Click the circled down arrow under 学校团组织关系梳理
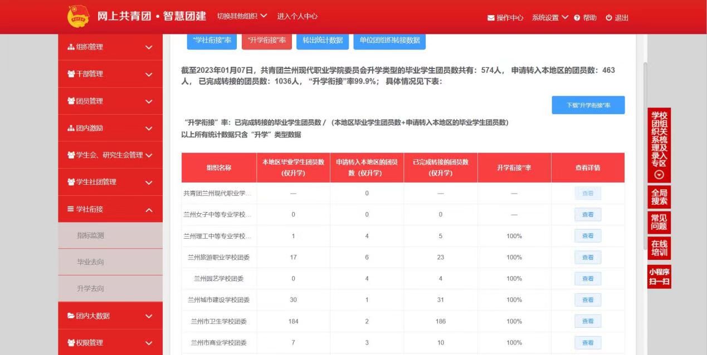This screenshot has width=707, height=355. tap(659, 175)
